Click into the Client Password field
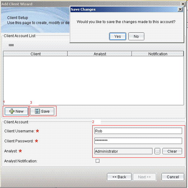Image resolution: width=188 pixels, height=188 pixels. [138, 141]
